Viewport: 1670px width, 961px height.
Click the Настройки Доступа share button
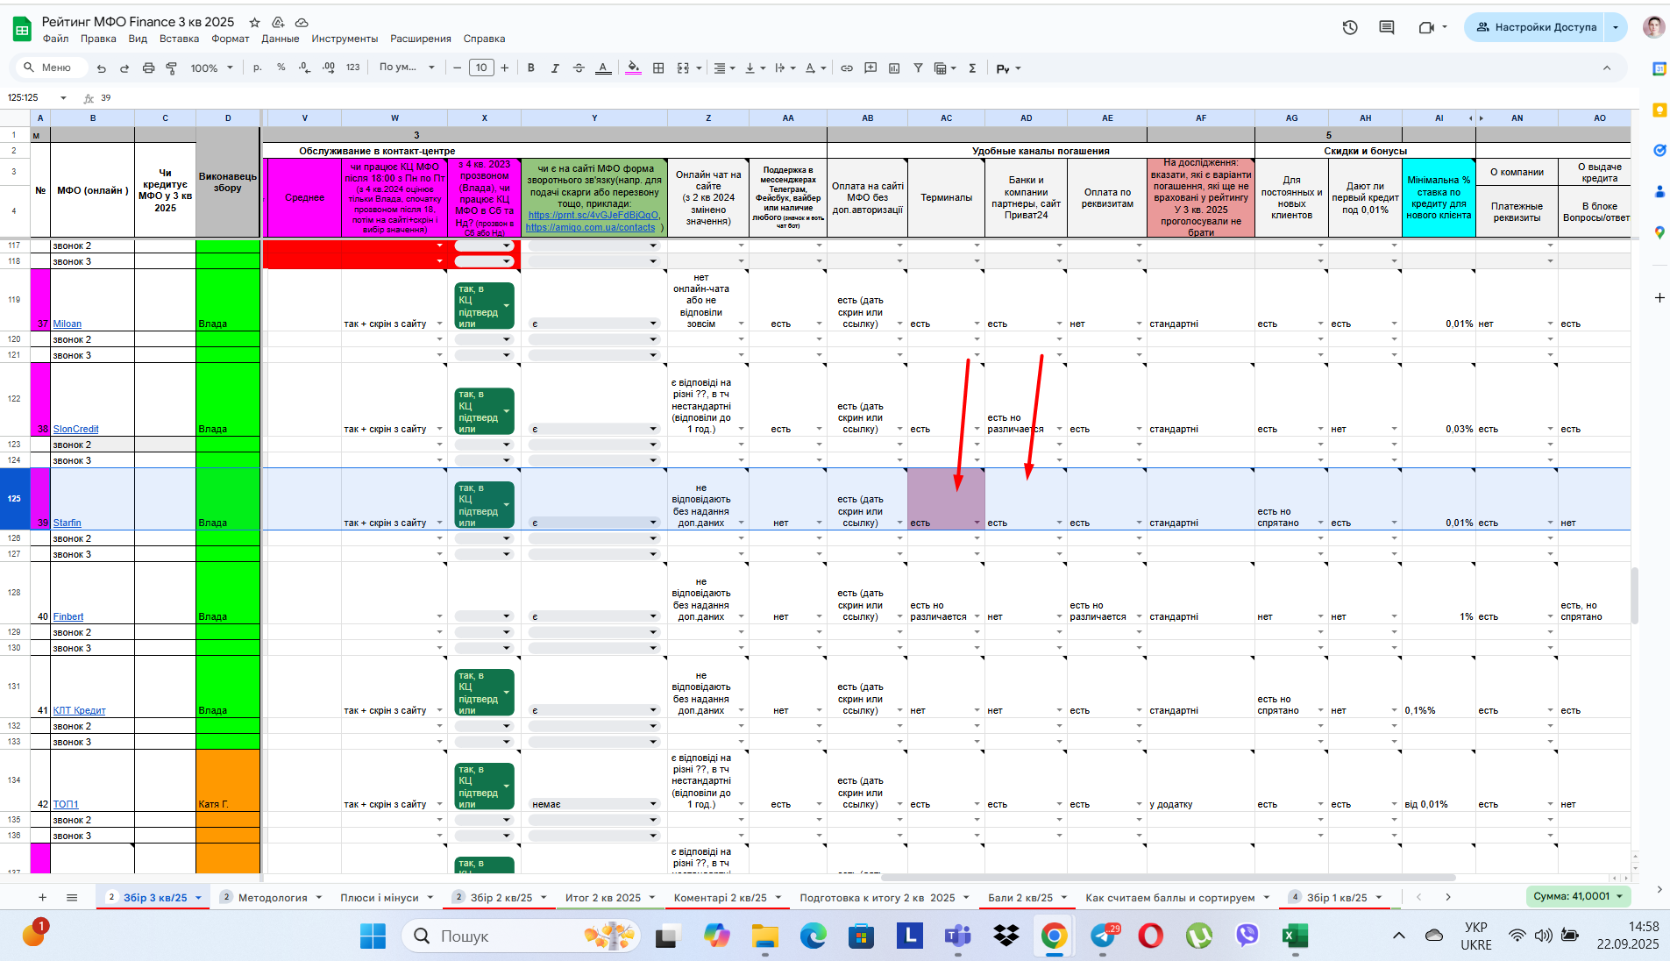[x=1536, y=27]
